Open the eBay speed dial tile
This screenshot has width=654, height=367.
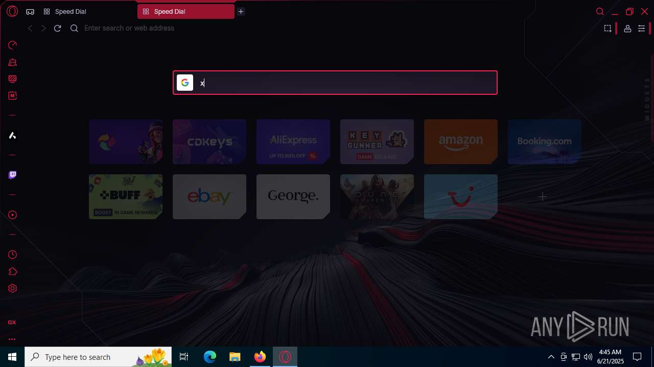(x=209, y=197)
